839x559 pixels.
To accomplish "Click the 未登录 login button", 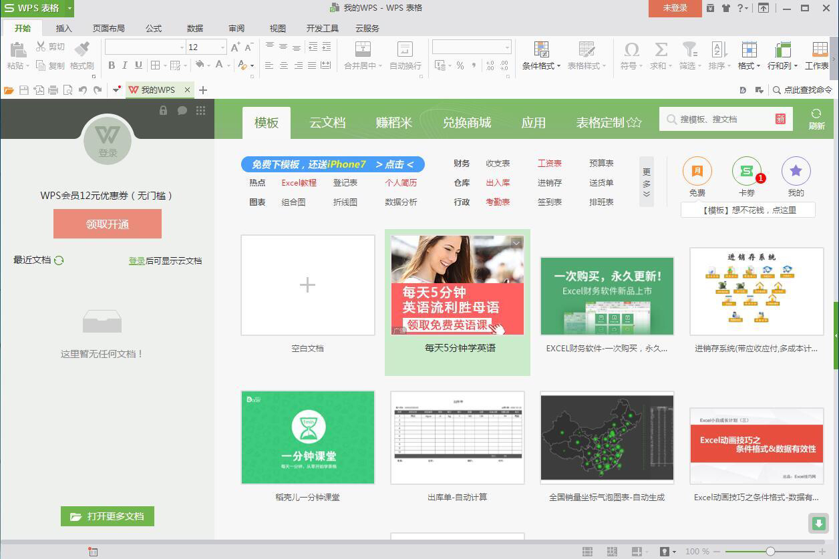I will pos(675,8).
